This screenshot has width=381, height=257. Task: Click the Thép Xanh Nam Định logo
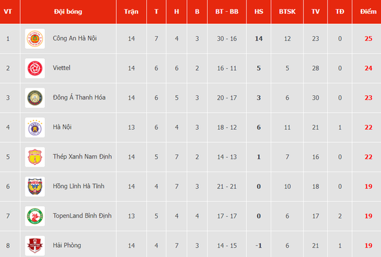[x=34, y=157]
